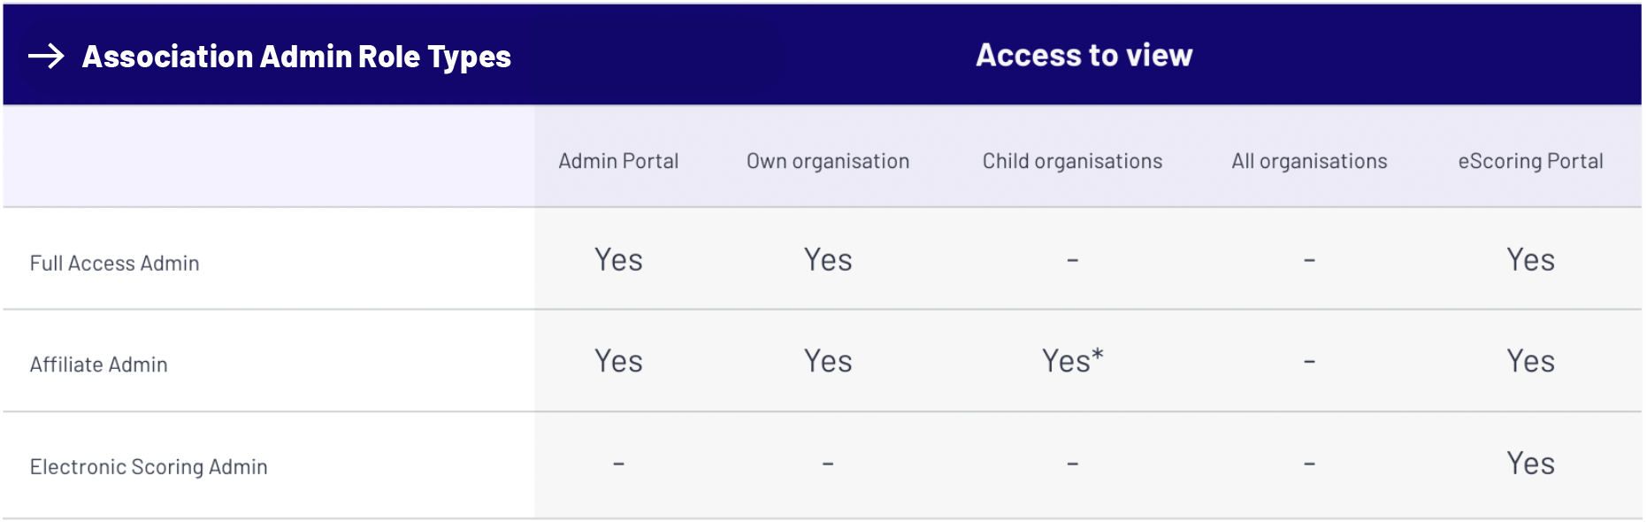Click Yes for Full Access Admin eScoring Portal
The height and width of the screenshot is (522, 1647).
tap(1530, 260)
